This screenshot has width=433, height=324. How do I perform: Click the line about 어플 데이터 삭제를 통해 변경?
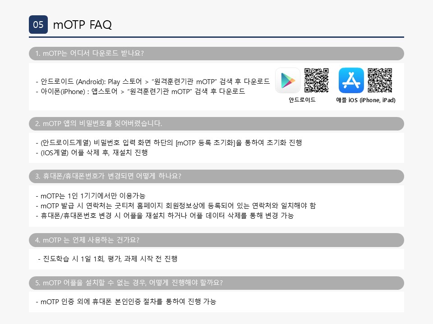tap(165, 216)
